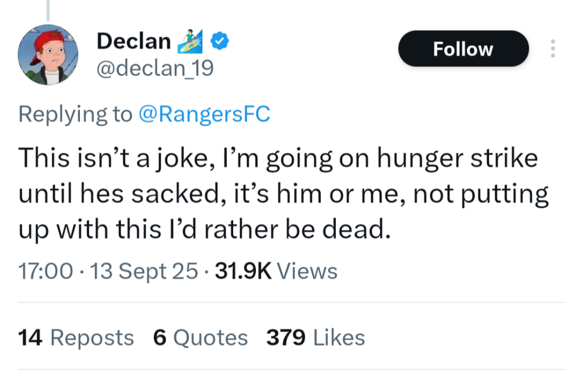This screenshot has width=583, height=377.
Task: Click the tweet's first line mentioning hunger strike
Action: point(278,159)
